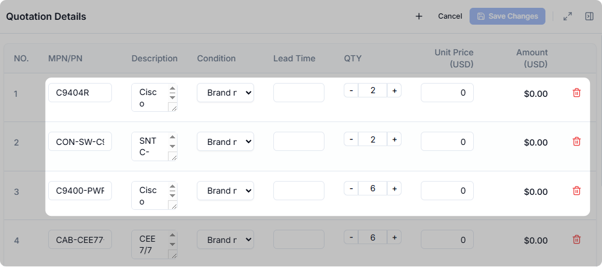Click the MPN/PN field containing C9400-PWR

[x=80, y=191]
